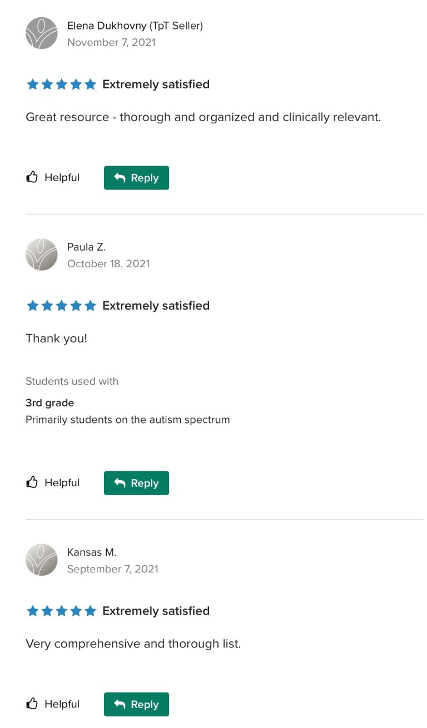Click the third star in Kansas M.'s rating

pos(61,611)
